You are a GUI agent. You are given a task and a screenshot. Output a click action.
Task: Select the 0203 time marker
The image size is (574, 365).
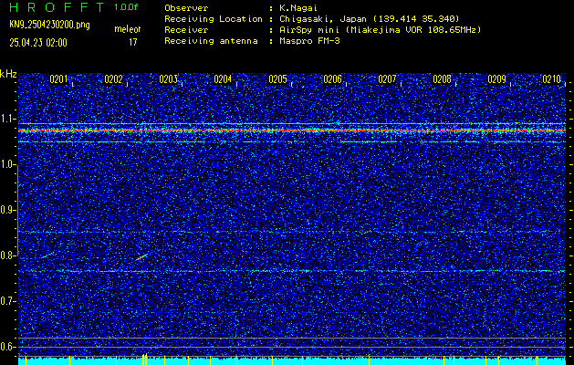pyautogui.click(x=169, y=79)
